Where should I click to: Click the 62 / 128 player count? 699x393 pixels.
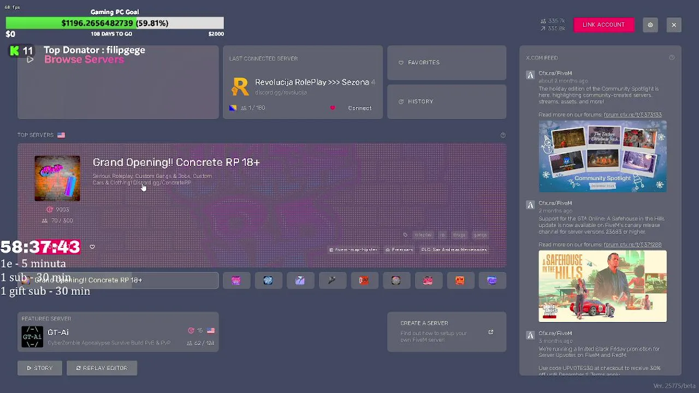coord(200,343)
